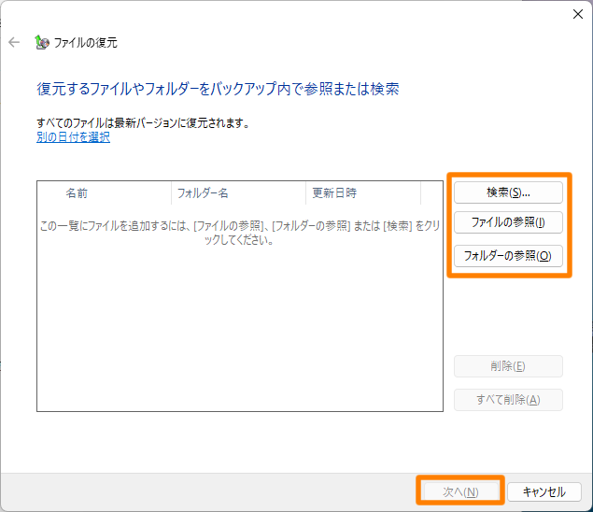
Task: Click the empty space in the file list
Action: [x=239, y=336]
